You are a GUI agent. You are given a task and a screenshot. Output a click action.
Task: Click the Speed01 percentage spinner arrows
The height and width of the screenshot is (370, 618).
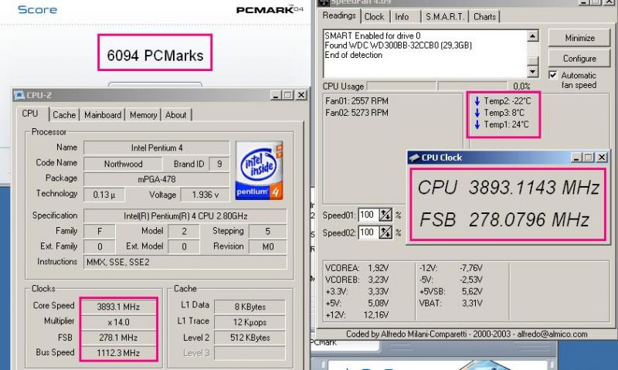click(x=385, y=215)
